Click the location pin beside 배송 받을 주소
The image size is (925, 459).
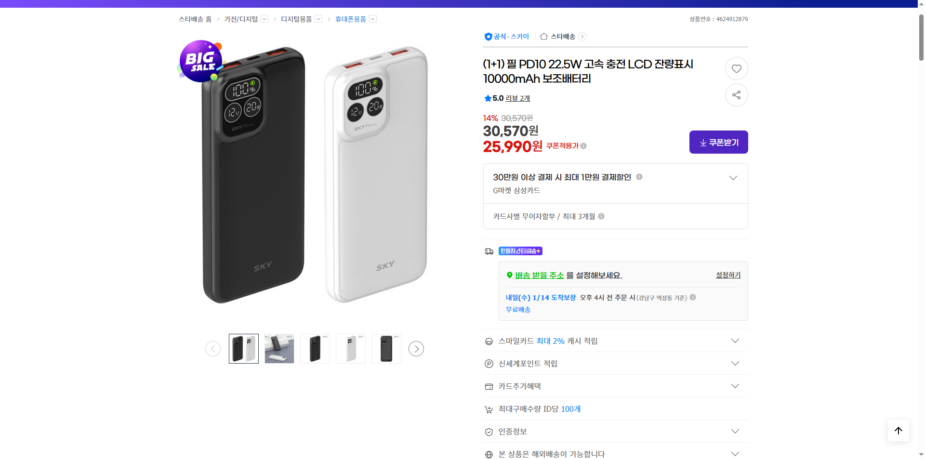pos(509,275)
